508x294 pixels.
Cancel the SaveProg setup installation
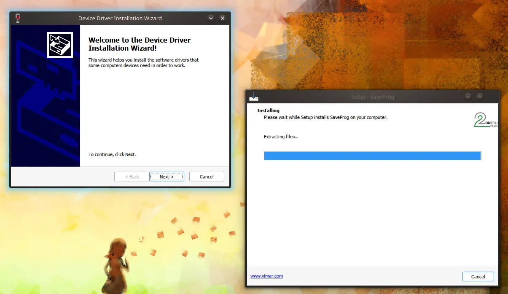point(478,277)
